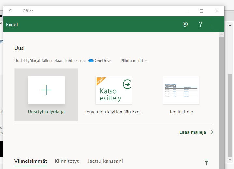The width and height of the screenshot is (234, 169).
Task: Open Tervetuloa käyttämään Excel template
Action: (x=113, y=112)
